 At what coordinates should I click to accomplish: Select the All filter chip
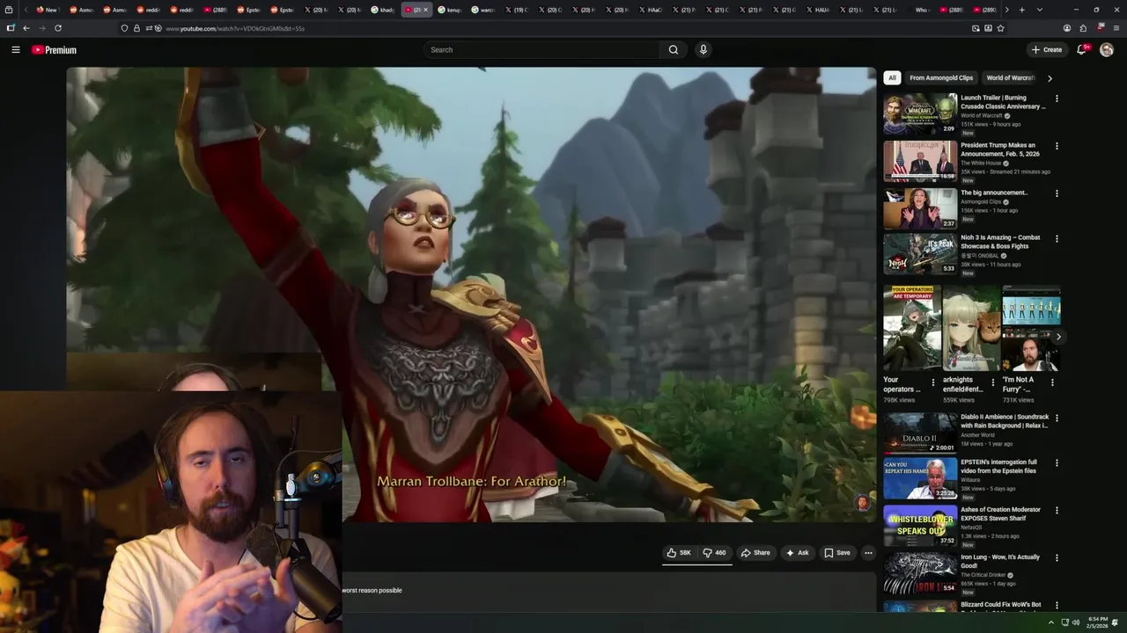tap(892, 78)
